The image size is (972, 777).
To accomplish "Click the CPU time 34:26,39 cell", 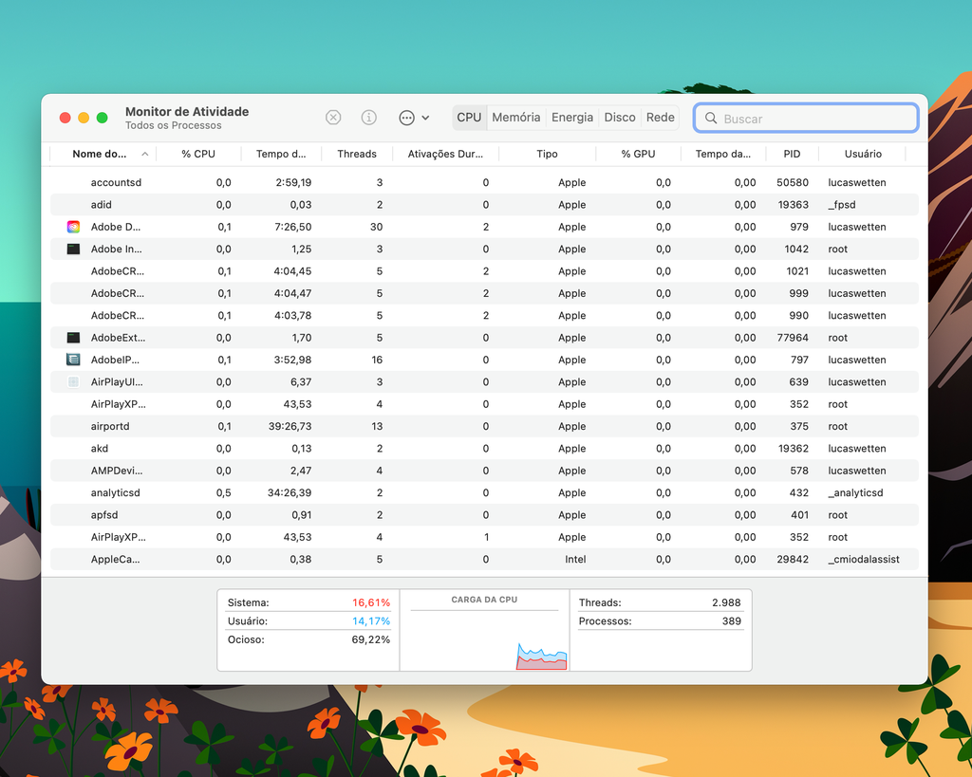I will click(290, 492).
